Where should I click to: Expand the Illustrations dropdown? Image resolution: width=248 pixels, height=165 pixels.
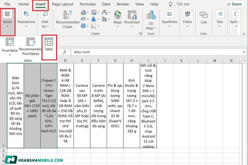[26, 18]
